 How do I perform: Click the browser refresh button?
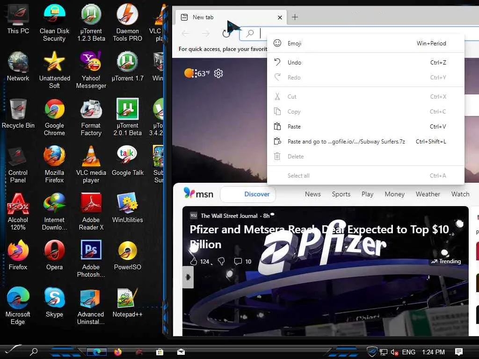(x=226, y=33)
